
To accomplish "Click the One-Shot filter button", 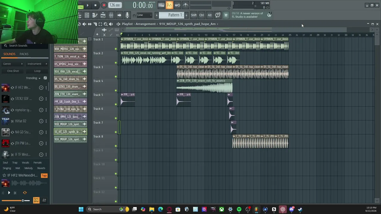I will coord(13,71).
